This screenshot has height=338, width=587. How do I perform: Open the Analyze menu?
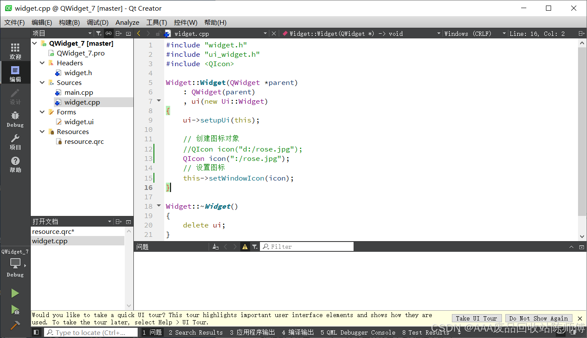pyautogui.click(x=127, y=22)
